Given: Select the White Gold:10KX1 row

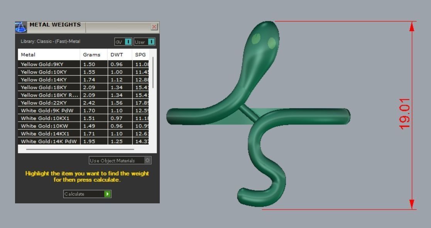Looking at the screenshot, I should point(84,118).
